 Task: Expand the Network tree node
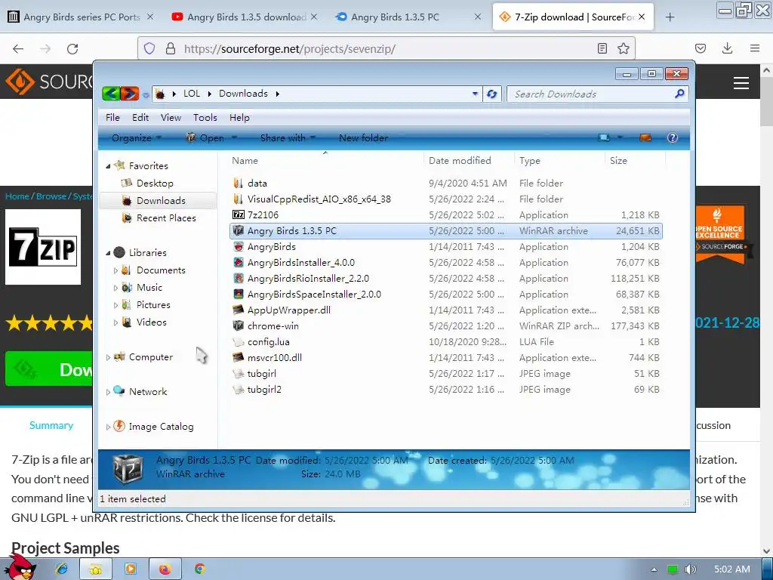108,392
